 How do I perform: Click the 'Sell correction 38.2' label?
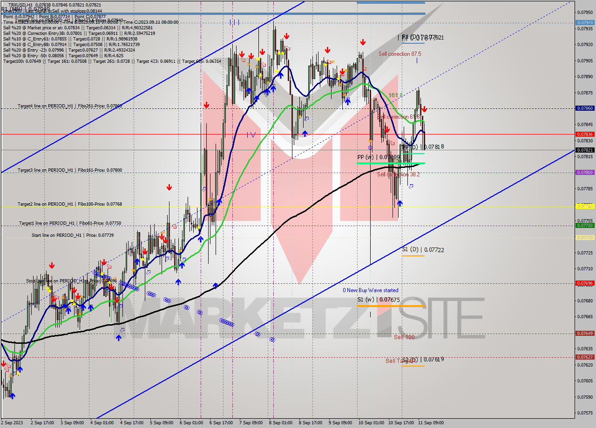click(399, 174)
